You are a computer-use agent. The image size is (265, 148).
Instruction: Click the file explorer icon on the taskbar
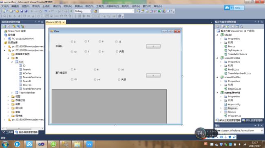click(x=77, y=144)
